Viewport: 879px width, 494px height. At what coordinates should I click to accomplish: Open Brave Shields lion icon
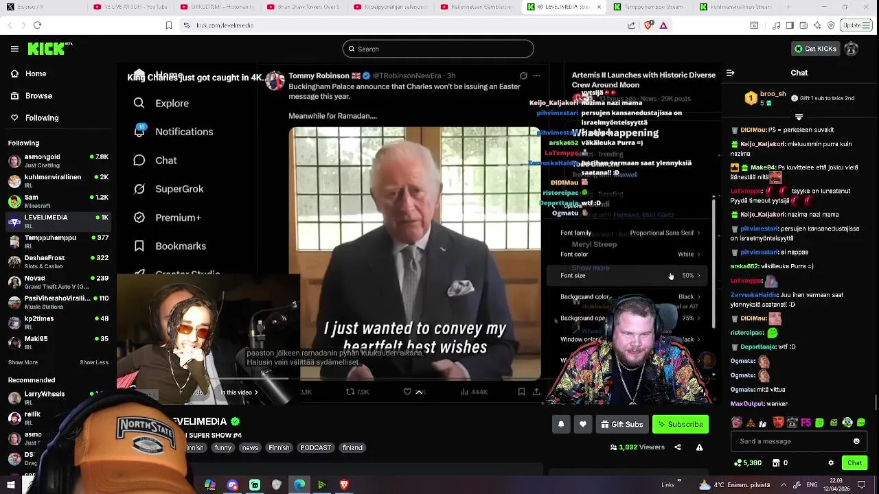(x=649, y=25)
